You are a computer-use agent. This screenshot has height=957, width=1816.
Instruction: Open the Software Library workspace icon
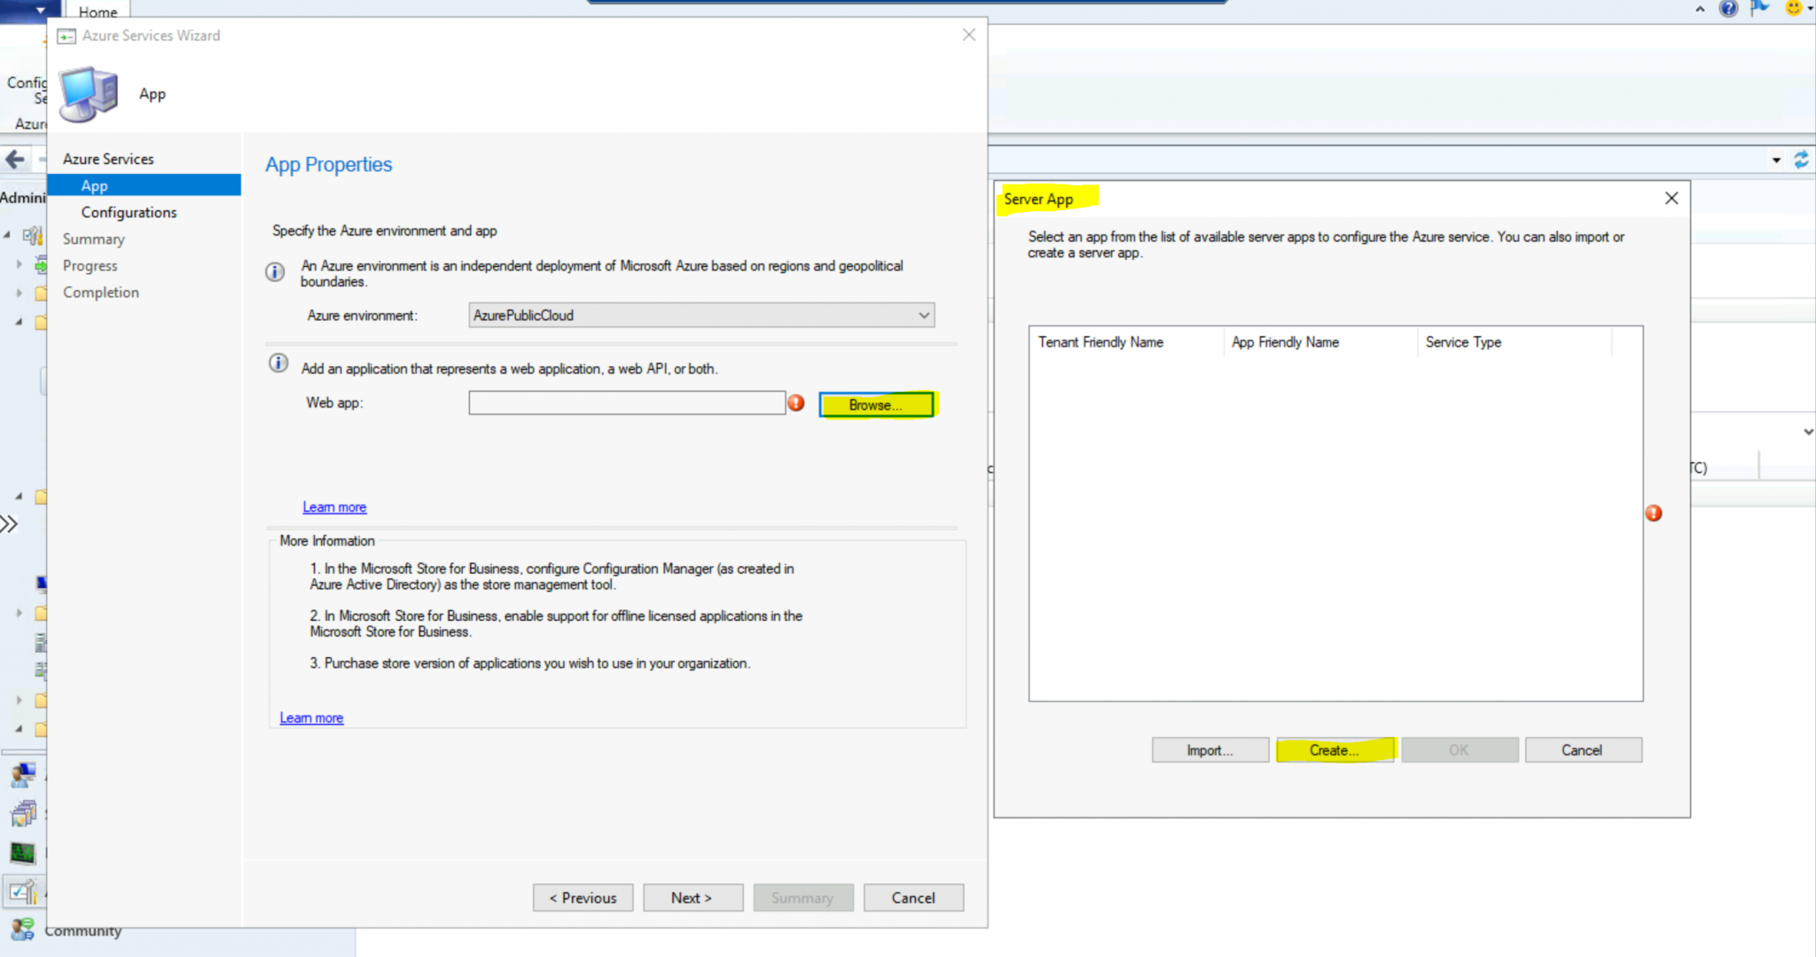[x=22, y=813]
